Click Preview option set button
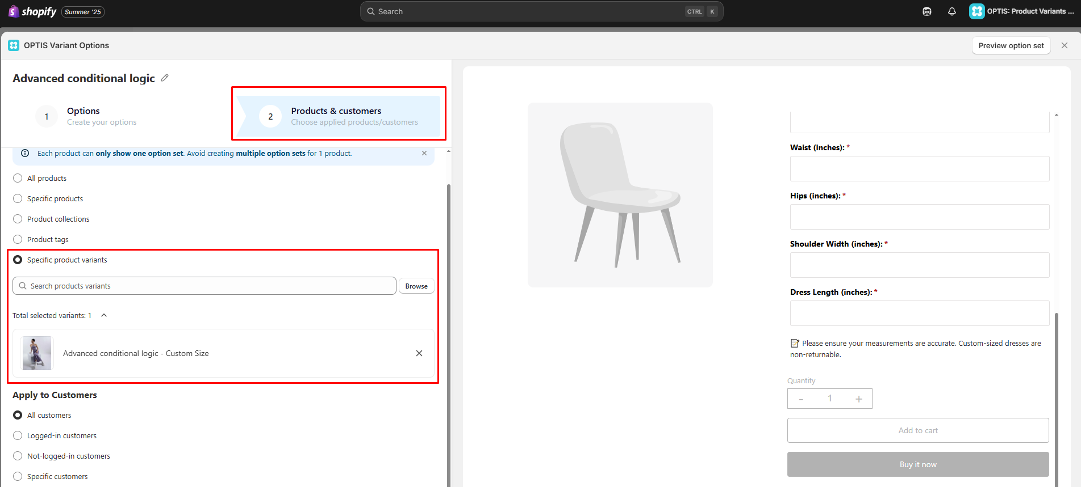This screenshot has height=487, width=1081. tap(1011, 45)
